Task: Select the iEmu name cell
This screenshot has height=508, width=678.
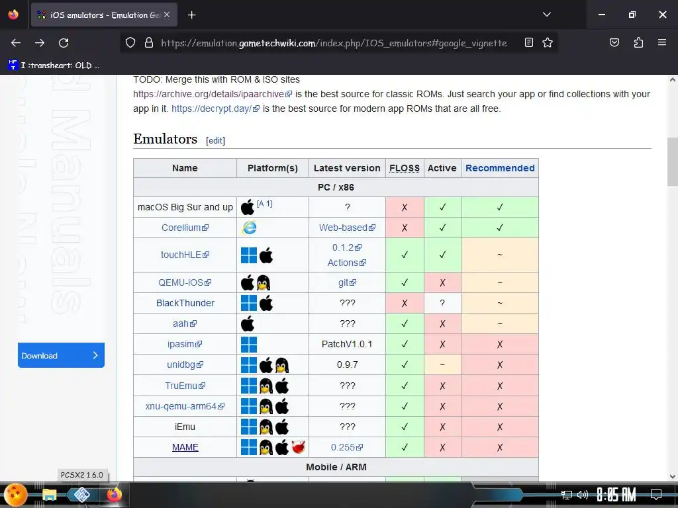Action: tap(185, 427)
